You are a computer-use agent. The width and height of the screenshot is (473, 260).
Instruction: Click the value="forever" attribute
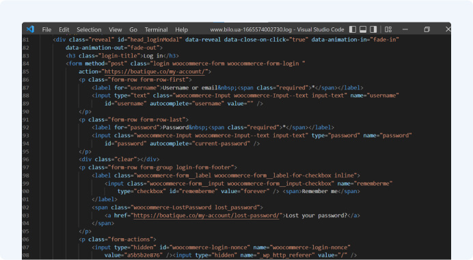click(245, 191)
